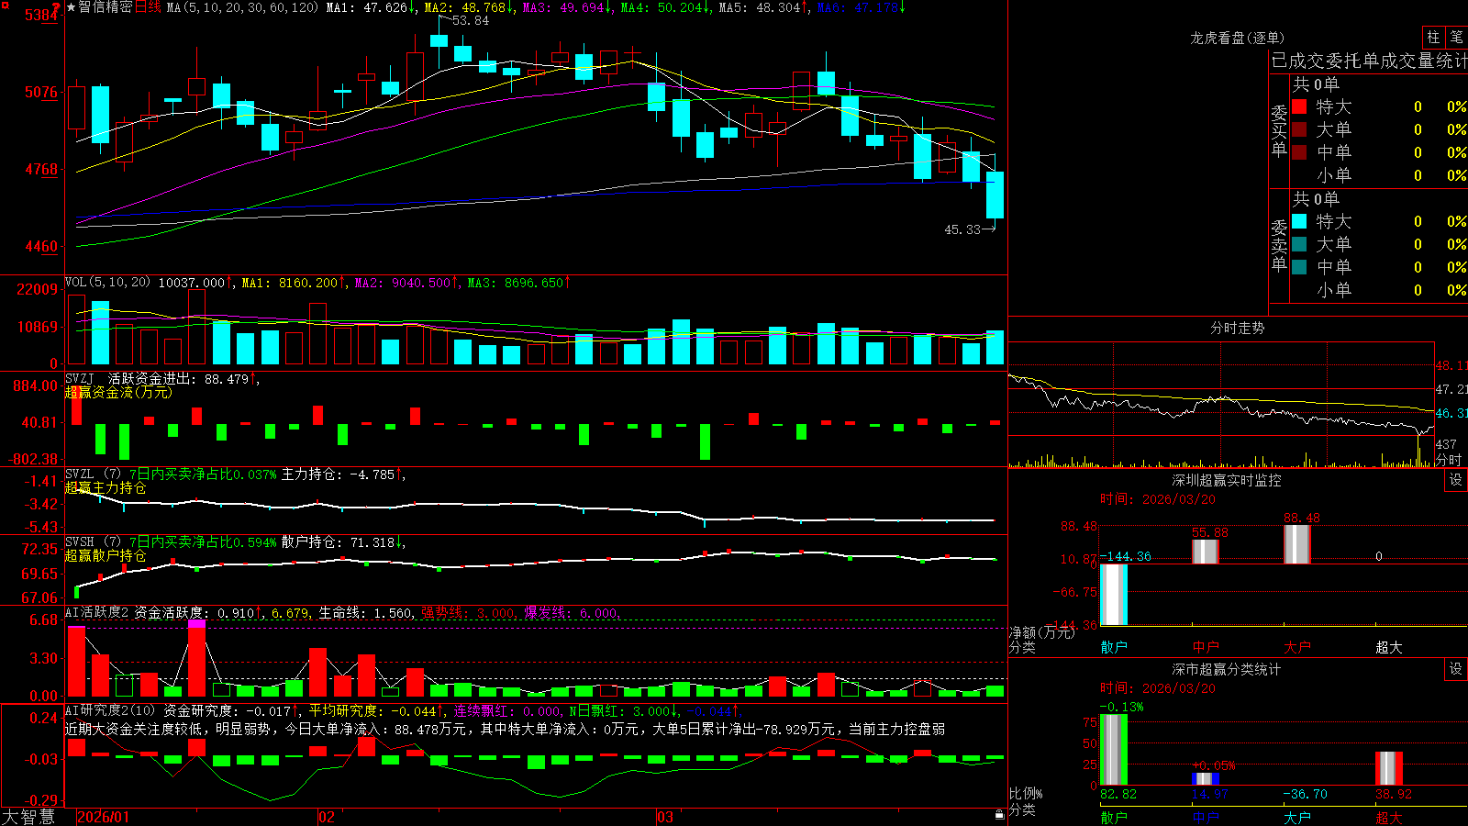Click the 已成交委托单成交量统计 header
Viewport: 1468px width, 826px height.
click(x=1369, y=61)
